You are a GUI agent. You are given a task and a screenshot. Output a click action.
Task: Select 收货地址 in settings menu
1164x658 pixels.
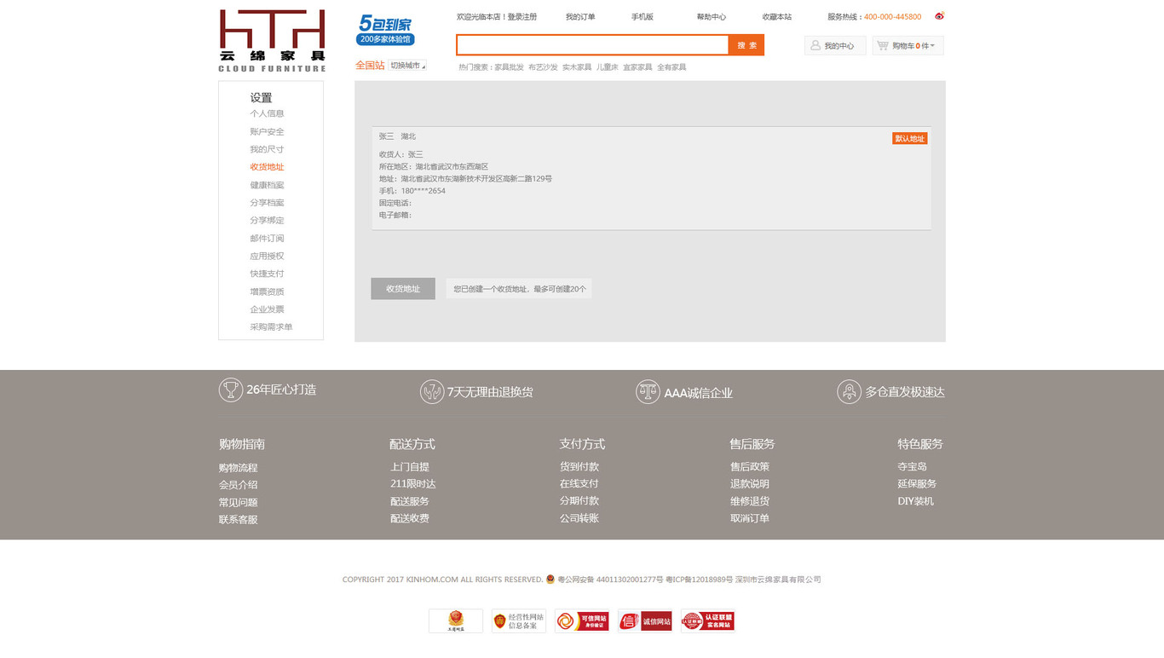(267, 167)
